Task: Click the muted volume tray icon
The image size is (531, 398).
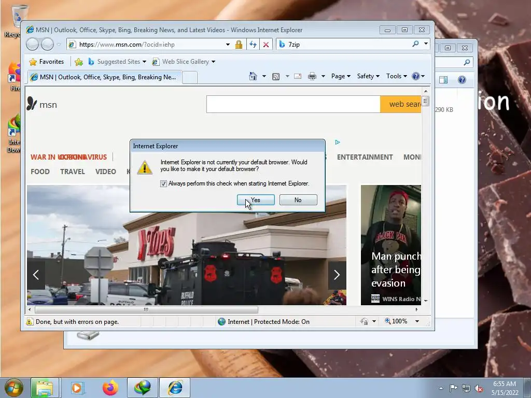Action: point(479,389)
